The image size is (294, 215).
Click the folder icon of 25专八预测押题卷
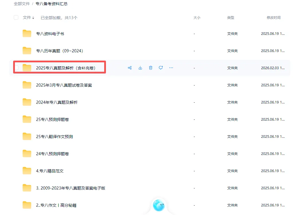(x=27, y=119)
